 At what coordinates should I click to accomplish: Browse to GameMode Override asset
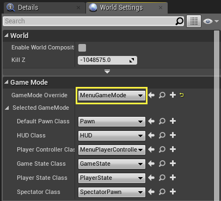pos(162,95)
